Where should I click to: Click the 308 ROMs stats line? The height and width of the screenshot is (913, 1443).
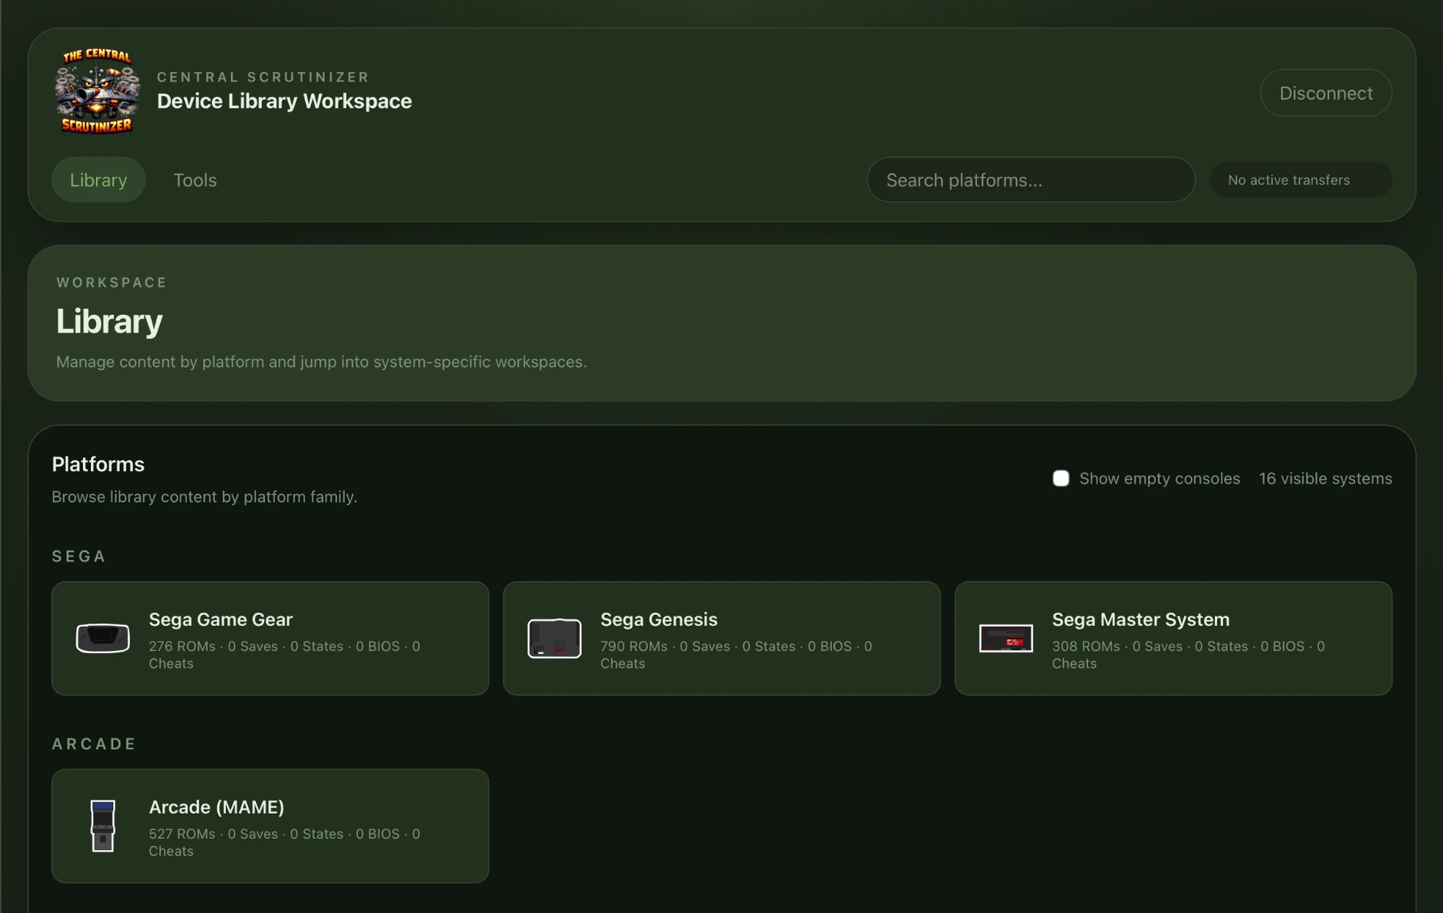(x=1188, y=655)
